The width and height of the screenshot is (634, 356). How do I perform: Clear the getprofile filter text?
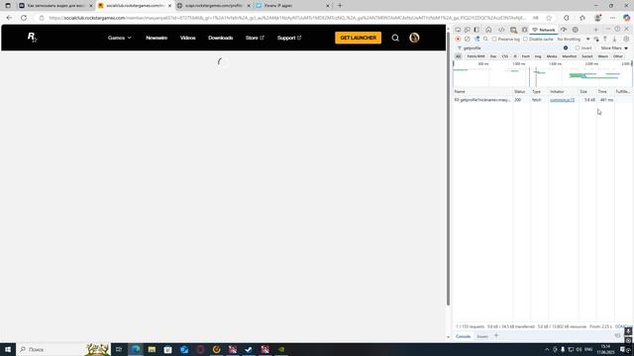[x=566, y=48]
